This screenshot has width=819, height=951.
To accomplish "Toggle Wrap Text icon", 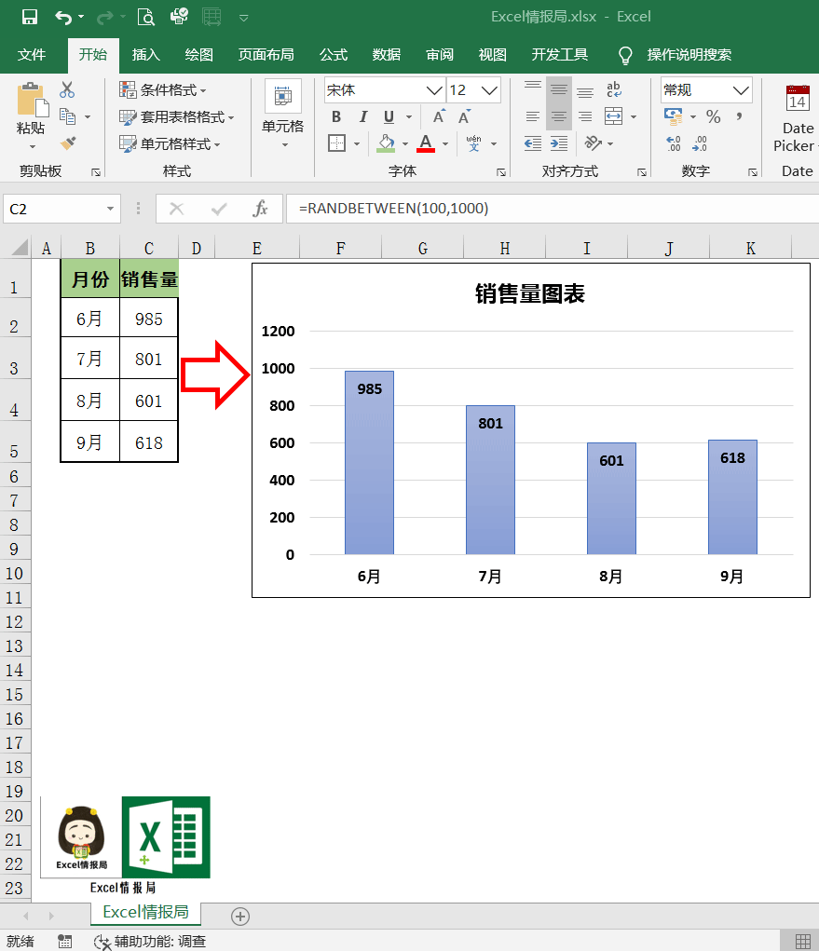I will click(x=614, y=89).
